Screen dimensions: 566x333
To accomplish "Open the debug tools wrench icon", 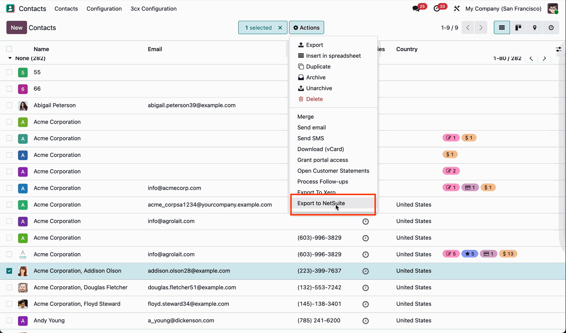I will tap(457, 9).
